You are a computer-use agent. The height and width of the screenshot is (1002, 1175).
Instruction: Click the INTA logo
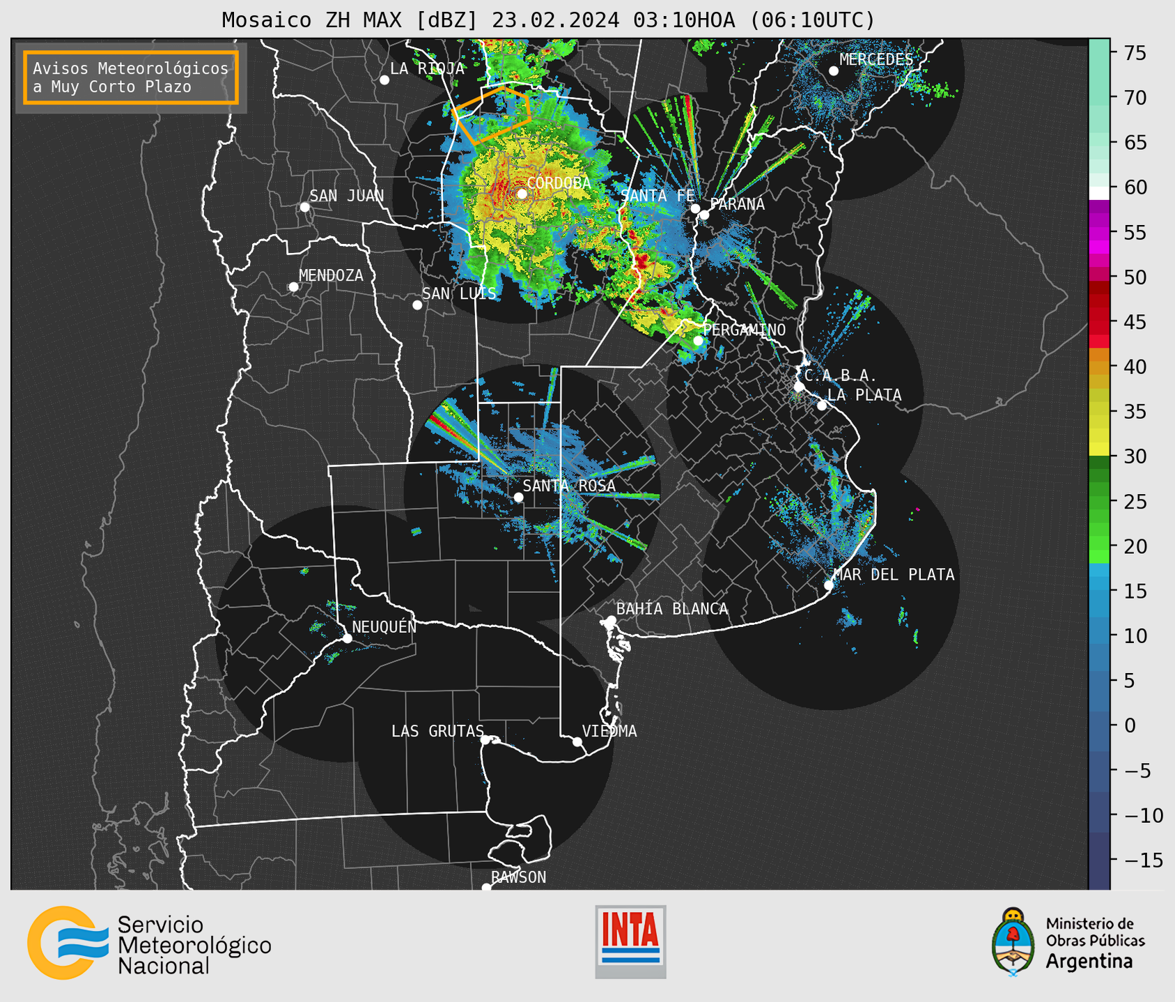(630, 941)
